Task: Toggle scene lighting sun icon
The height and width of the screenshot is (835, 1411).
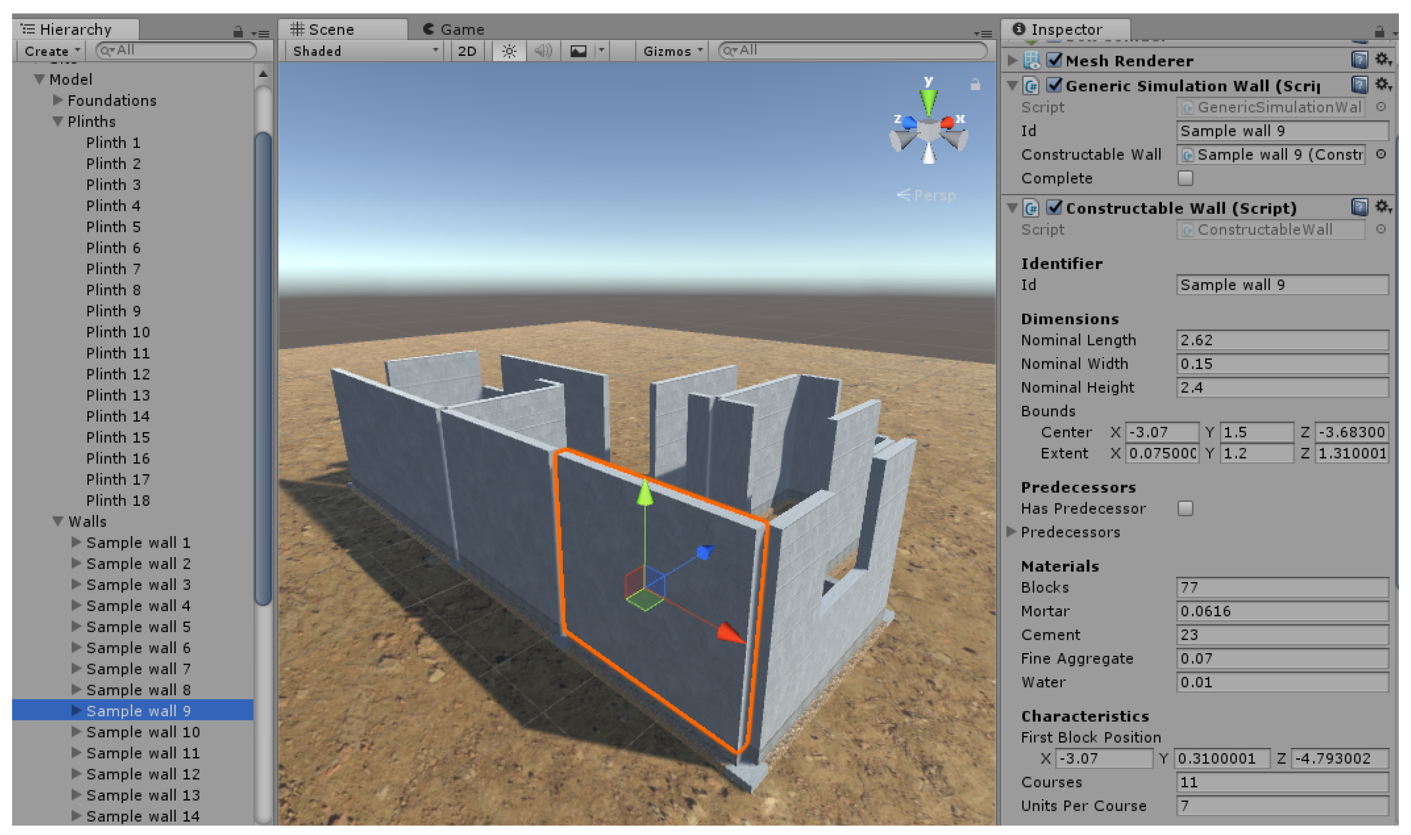Action: [509, 51]
